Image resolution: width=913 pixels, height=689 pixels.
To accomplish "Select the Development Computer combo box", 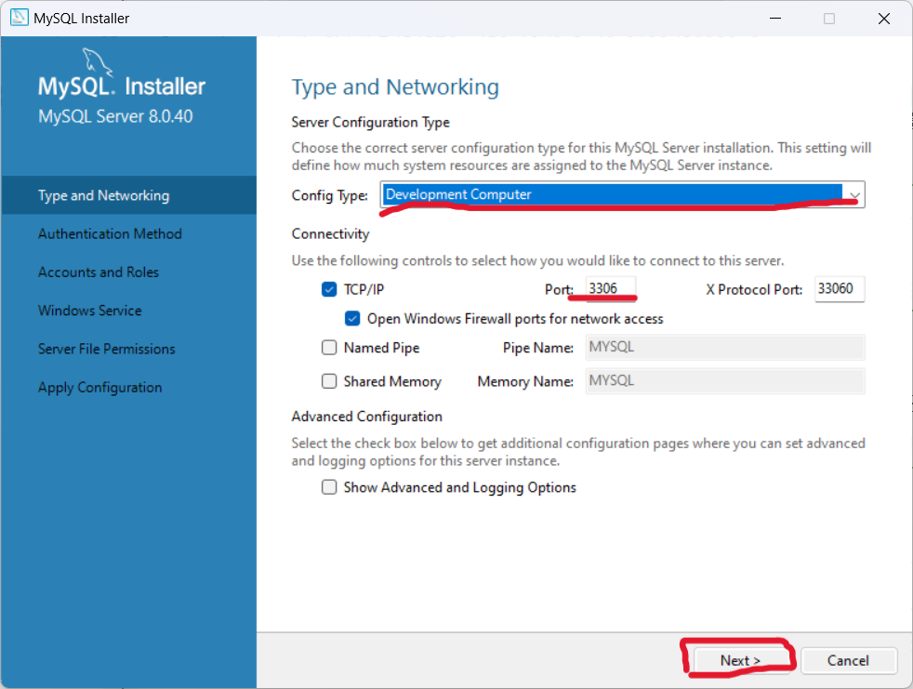I will pyautogui.click(x=622, y=194).
